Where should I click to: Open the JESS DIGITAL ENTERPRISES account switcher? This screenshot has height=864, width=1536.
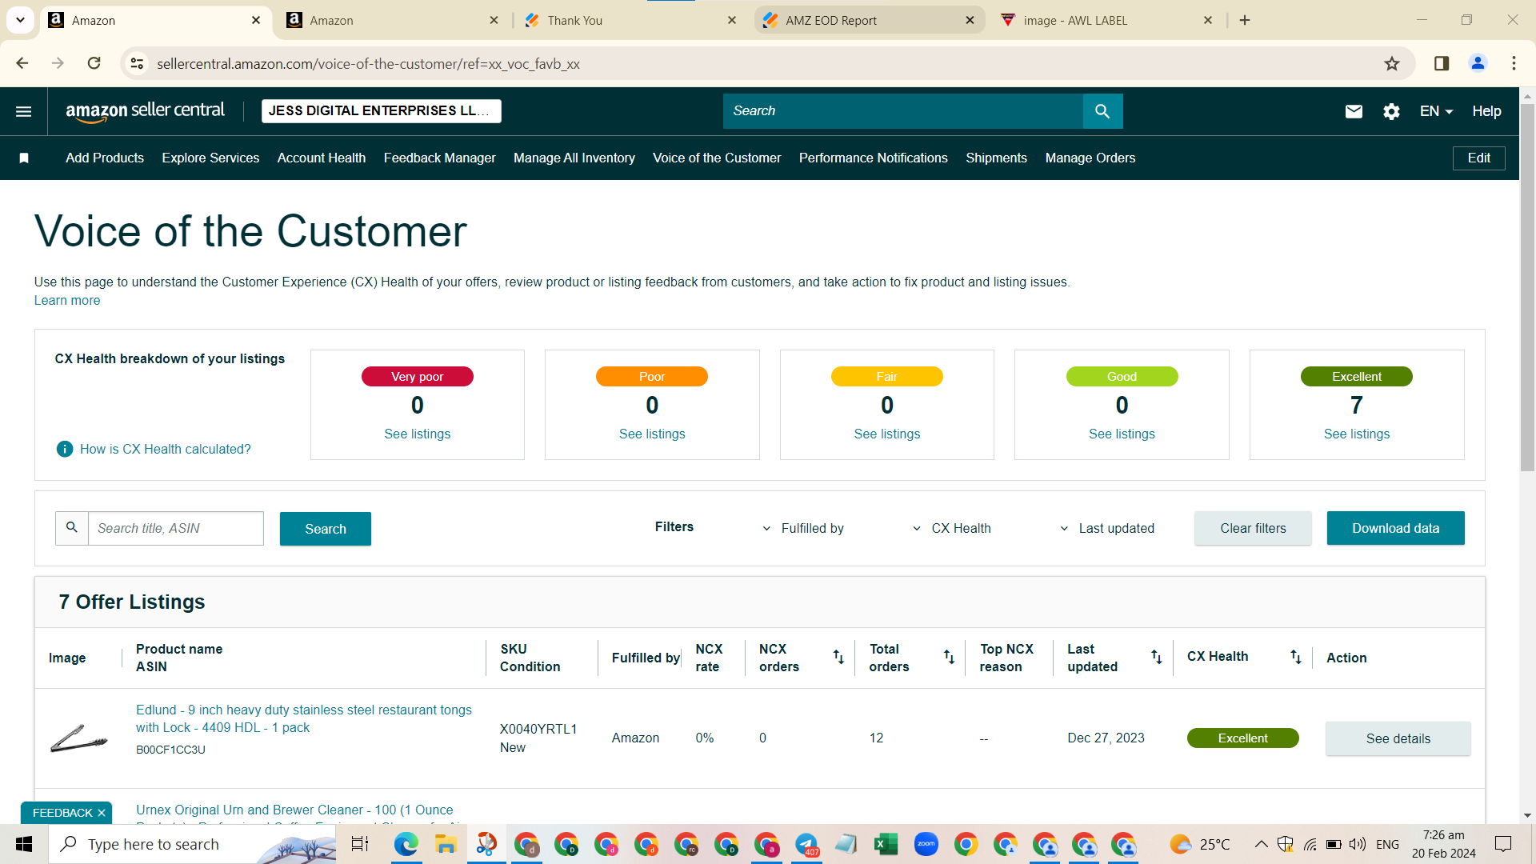coord(381,111)
